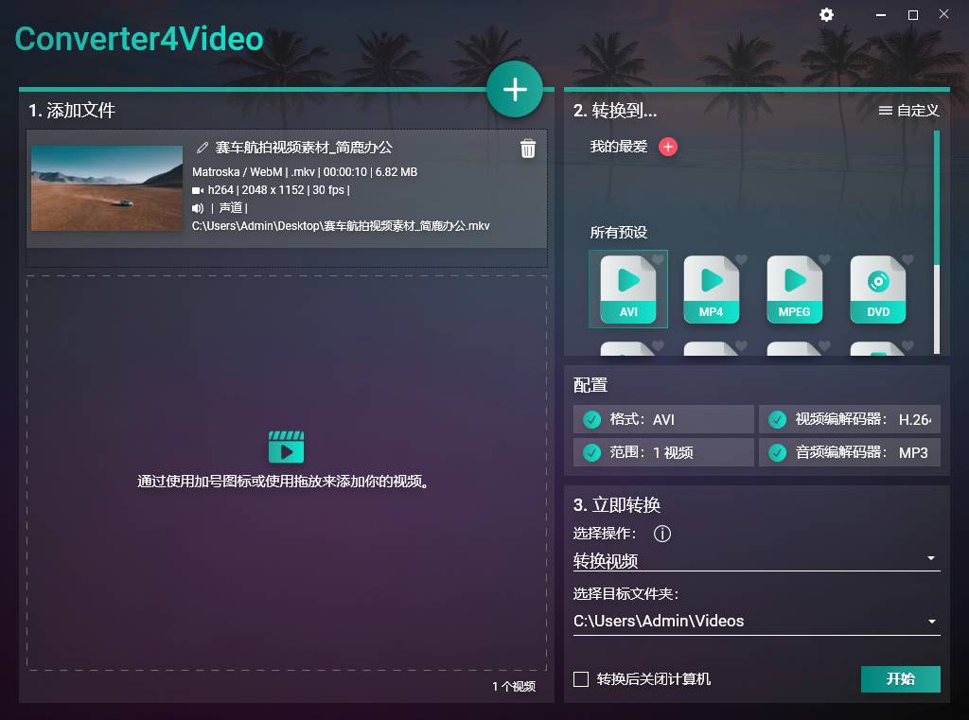Click the 格式 AVI configuration chip
Viewport: 969px width, 720px height.
(x=662, y=419)
